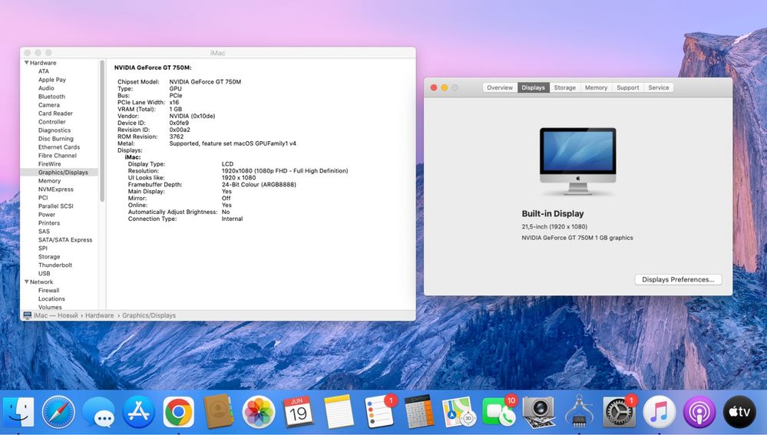Screen dimensions: 767x435
Task: Launch Google Chrome from dock
Action: pos(179,412)
